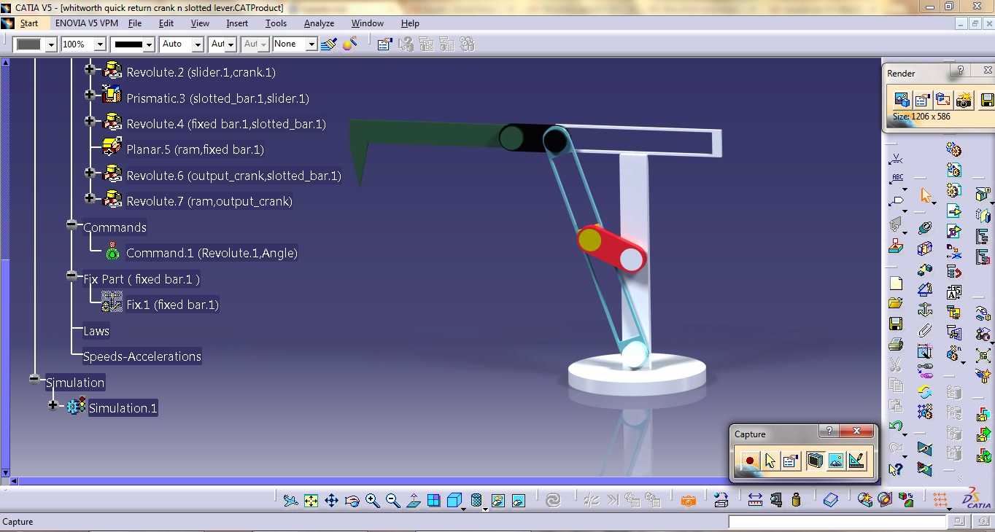Viewport: 995px width, 532px height.
Task: Click the Create Multi-View icon
Action: 434,501
